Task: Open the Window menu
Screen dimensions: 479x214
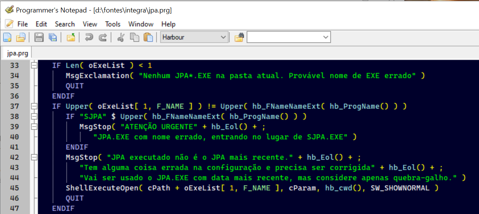Action: [x=141, y=24]
